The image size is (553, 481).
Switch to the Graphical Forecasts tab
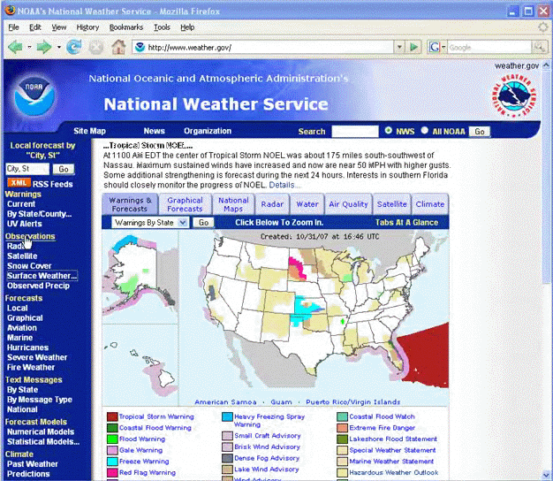point(185,204)
